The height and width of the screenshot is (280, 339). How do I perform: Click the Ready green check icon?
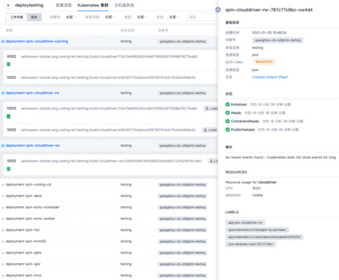pyautogui.click(x=227, y=113)
